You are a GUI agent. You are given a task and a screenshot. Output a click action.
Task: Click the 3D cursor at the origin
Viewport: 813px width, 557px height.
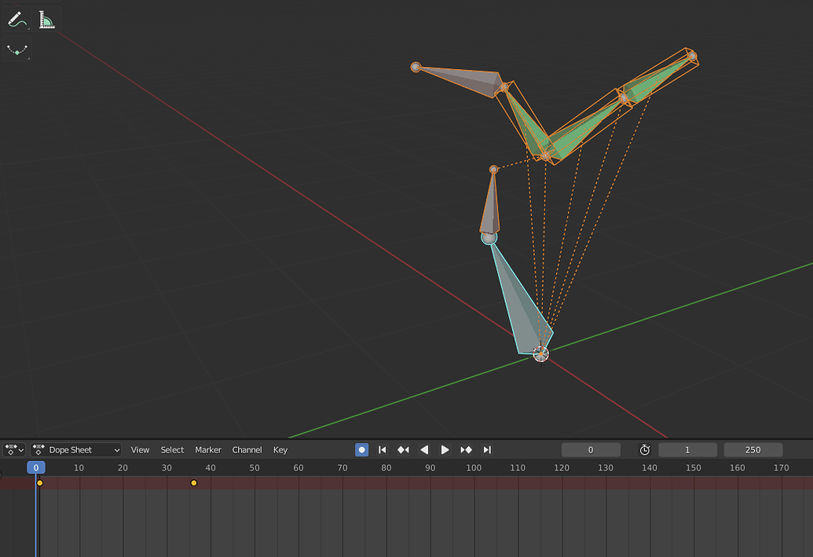(x=540, y=354)
